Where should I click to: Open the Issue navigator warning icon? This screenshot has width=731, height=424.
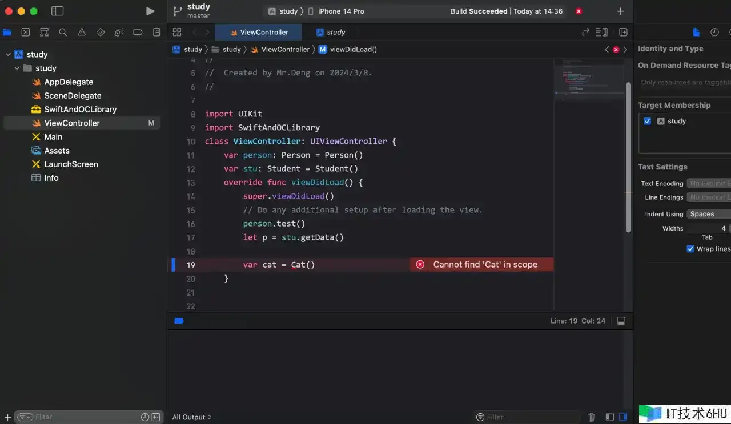point(82,33)
